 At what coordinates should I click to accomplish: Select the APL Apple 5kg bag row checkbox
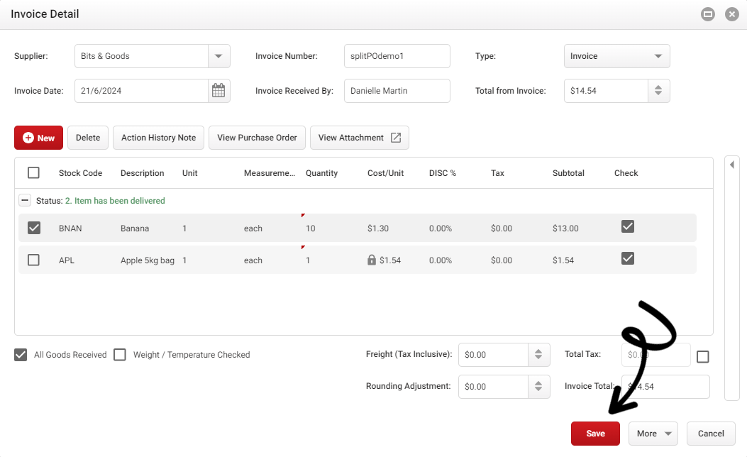[x=34, y=260]
